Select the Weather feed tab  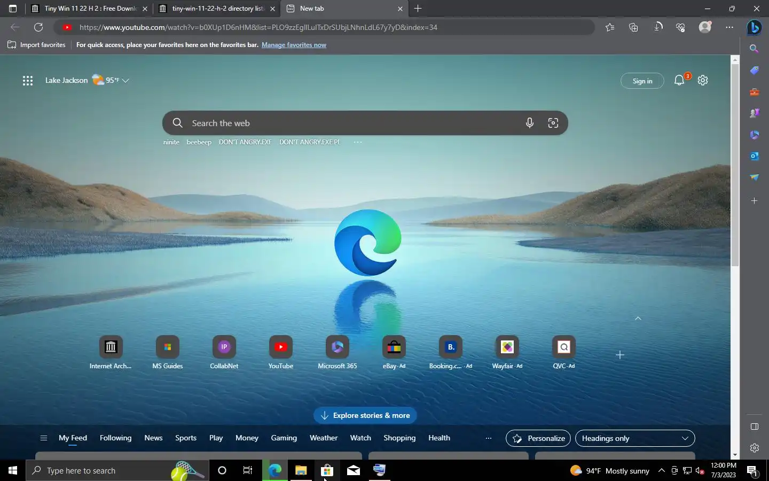click(x=324, y=438)
